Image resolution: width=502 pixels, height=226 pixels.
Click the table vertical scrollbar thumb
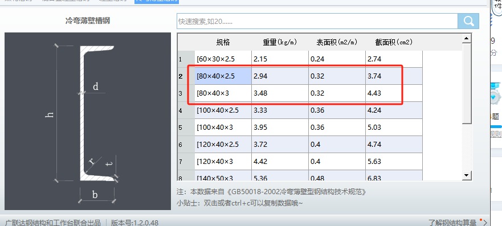tap(467, 84)
